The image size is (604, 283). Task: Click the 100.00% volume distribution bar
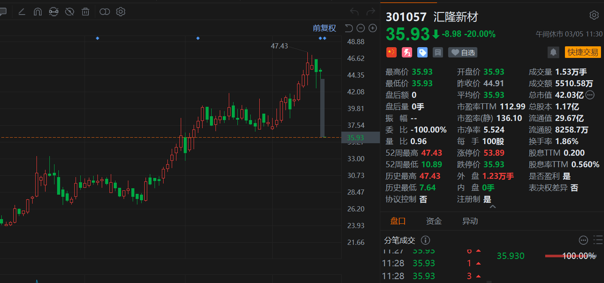(571, 256)
